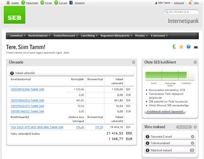Click the 191,50 reserved amount link
Viewport: 204px width, 159px height.
99,127
